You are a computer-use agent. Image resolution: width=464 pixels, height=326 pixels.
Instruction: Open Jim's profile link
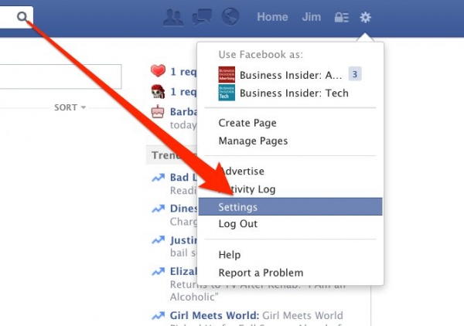[x=312, y=17]
